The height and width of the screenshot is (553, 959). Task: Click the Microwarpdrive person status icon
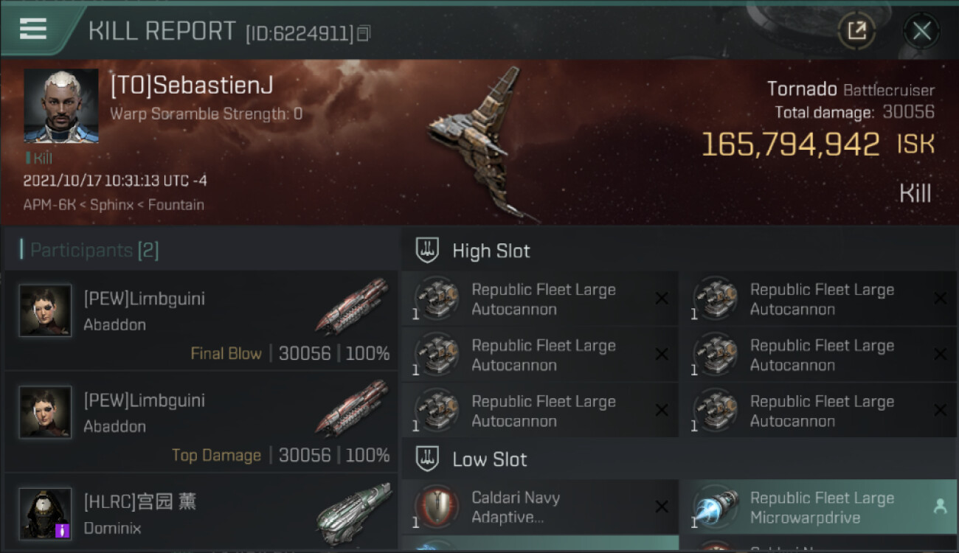click(940, 506)
